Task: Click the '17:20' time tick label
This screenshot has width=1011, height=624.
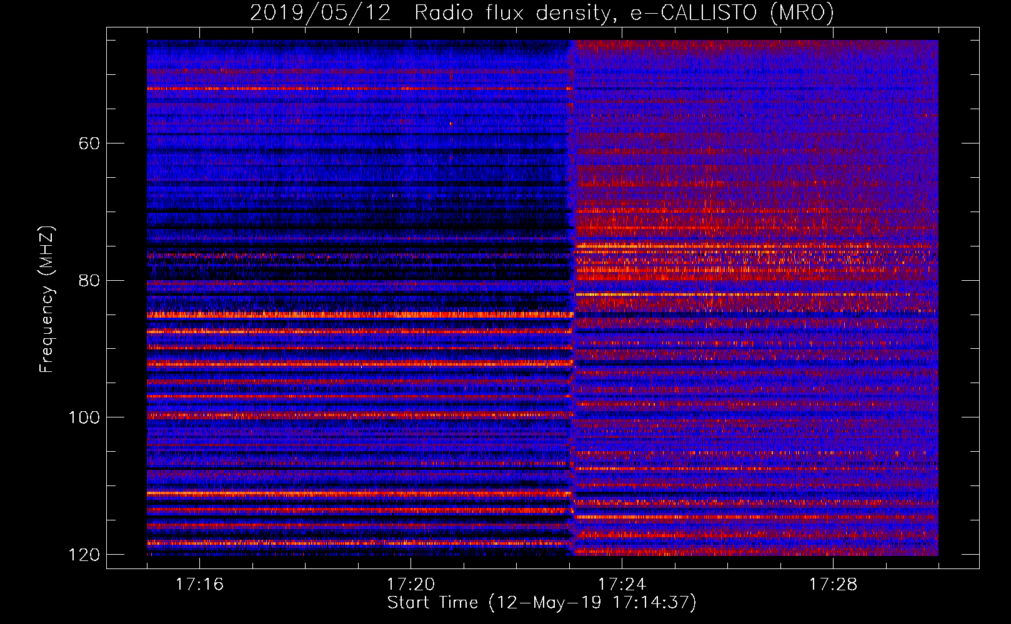Action: [x=411, y=584]
